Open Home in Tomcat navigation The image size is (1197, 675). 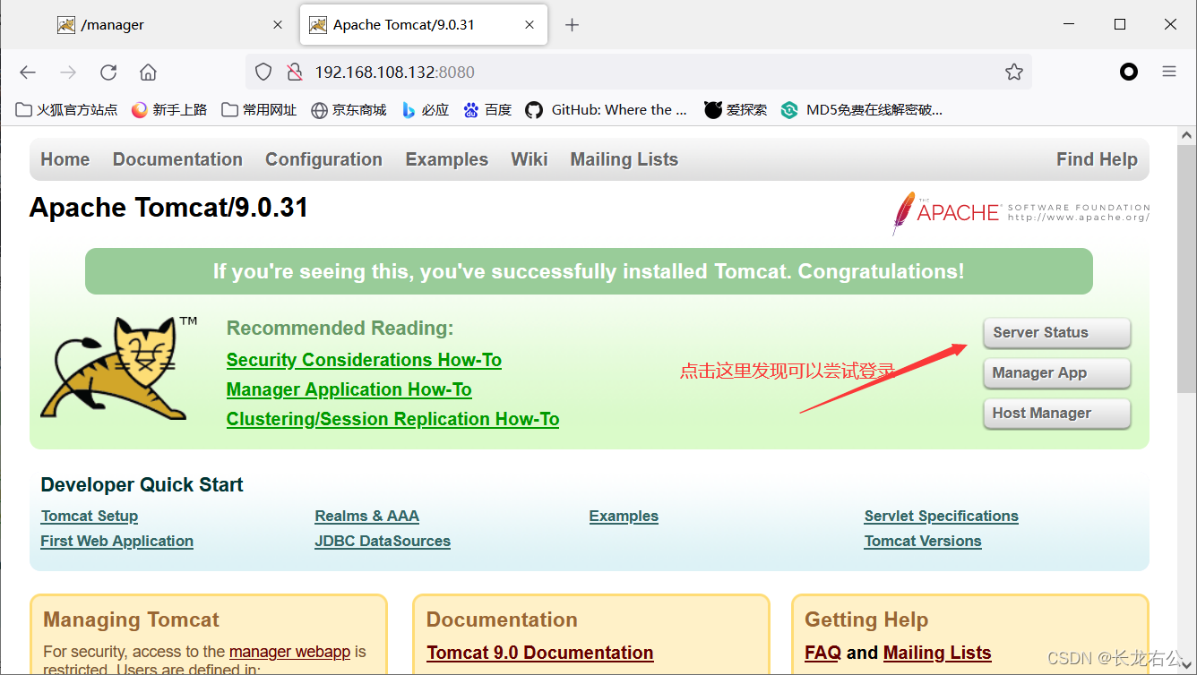tap(65, 159)
